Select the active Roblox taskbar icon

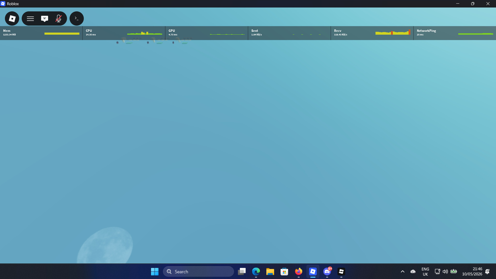click(313, 272)
